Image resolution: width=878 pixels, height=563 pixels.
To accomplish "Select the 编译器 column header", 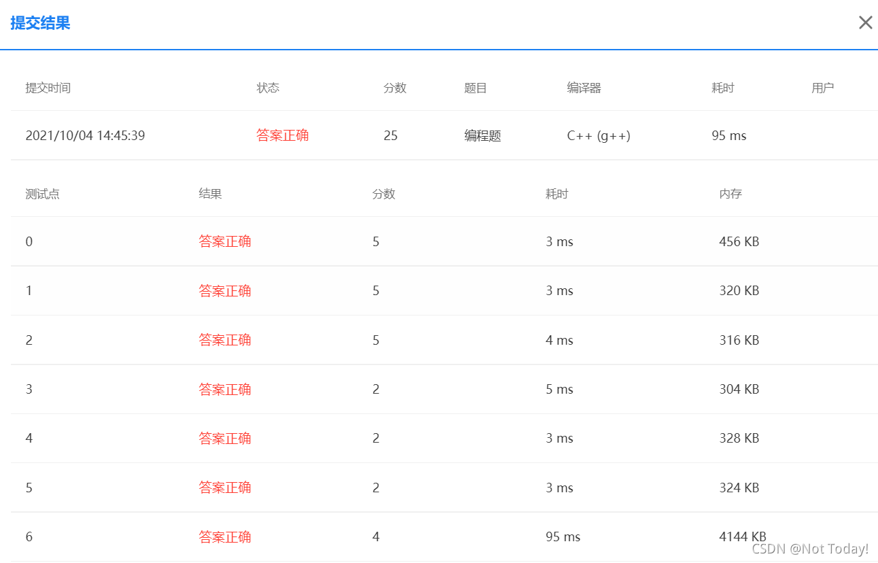I will [584, 88].
